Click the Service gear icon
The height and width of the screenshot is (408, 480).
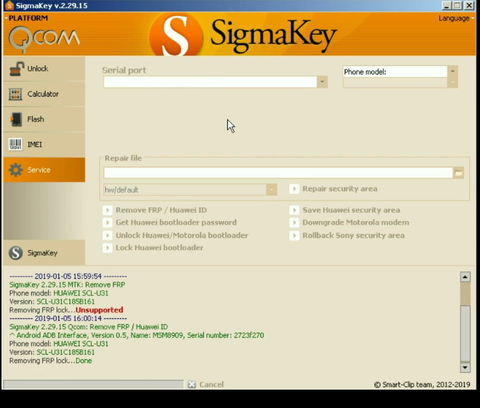pos(16,170)
